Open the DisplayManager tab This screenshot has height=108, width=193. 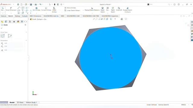pyautogui.click(x=18, y=22)
